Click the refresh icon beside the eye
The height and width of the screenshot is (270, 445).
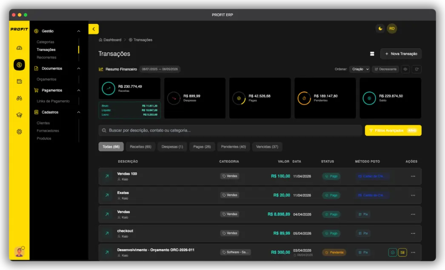tap(416, 69)
